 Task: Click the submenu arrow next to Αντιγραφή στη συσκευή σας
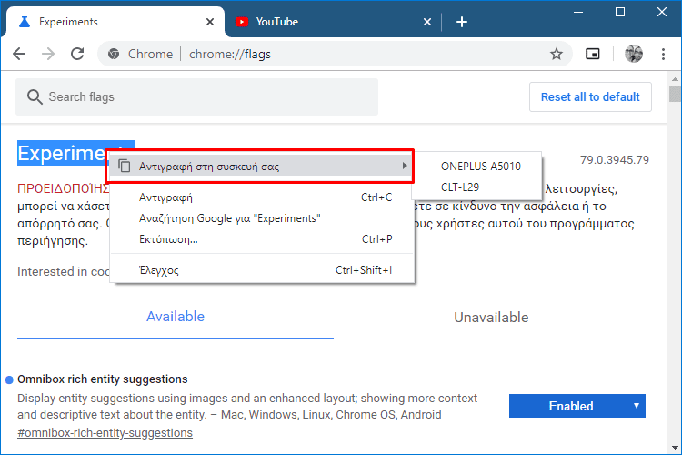[x=405, y=166]
